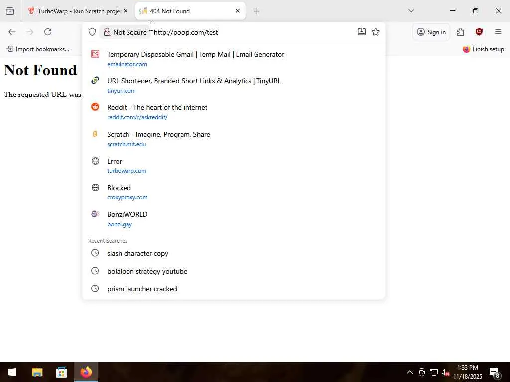Click the Meet Now tray icon
510x382 pixels.
422,372
